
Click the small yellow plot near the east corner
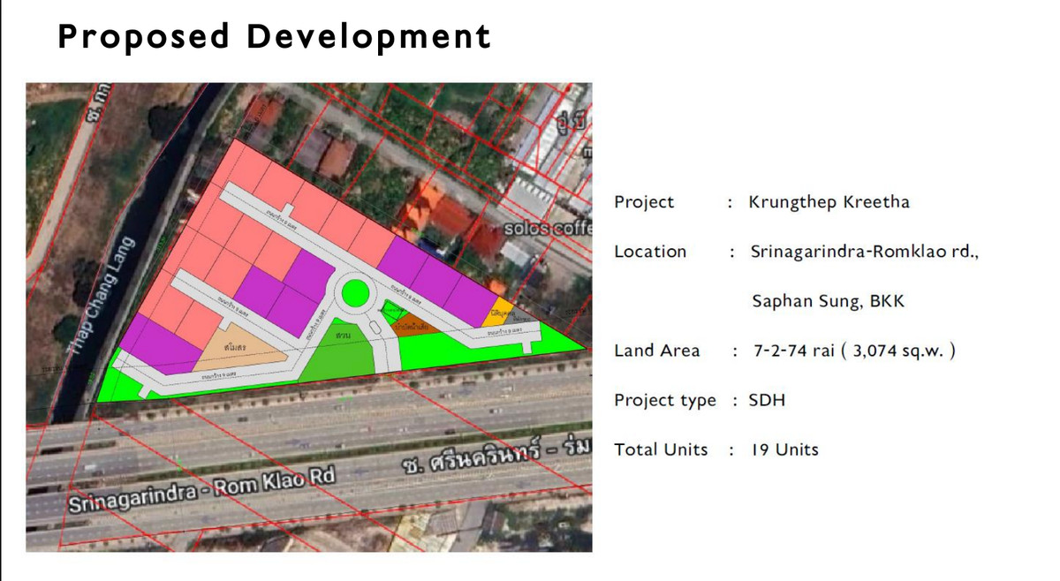pyautogui.click(x=502, y=313)
